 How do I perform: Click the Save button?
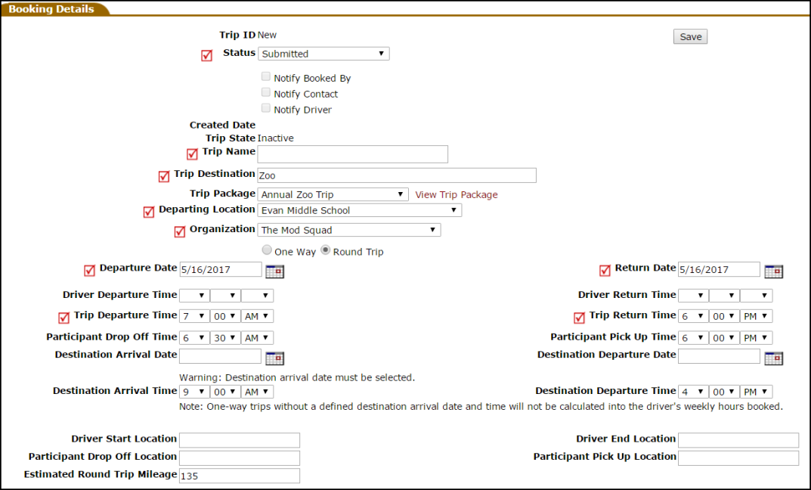pos(691,37)
